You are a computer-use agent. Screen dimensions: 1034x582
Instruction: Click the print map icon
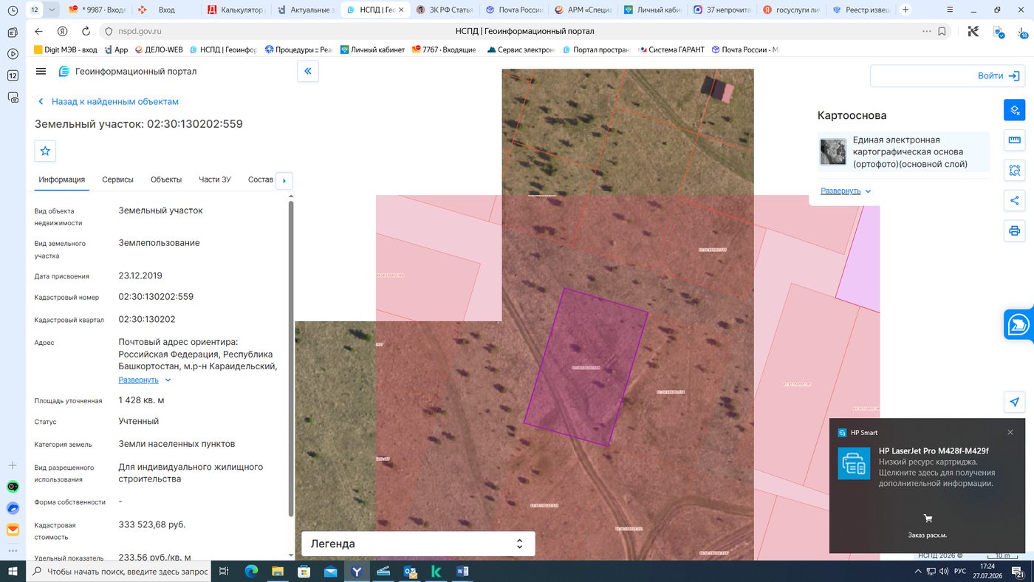(1014, 231)
